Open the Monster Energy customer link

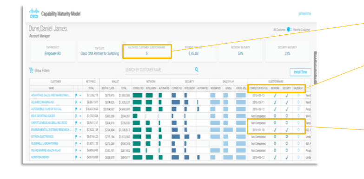tap(40, 158)
